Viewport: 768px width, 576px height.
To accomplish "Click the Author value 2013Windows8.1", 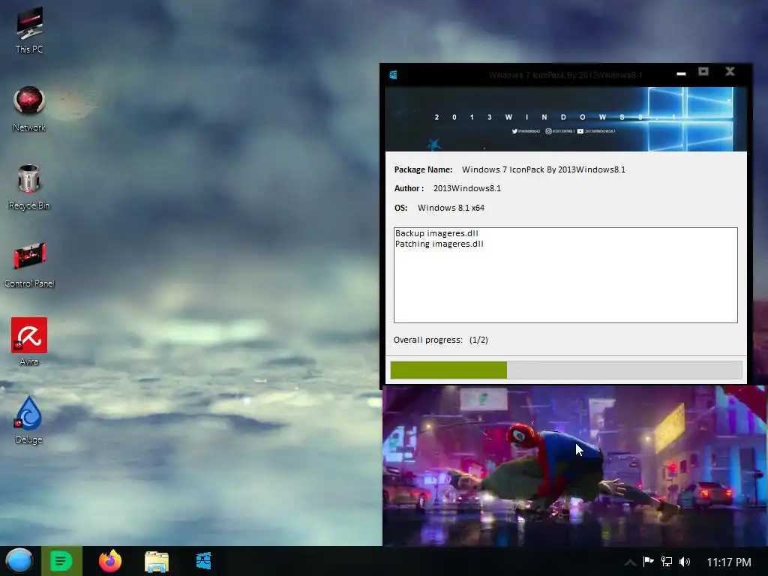I will (x=467, y=188).
